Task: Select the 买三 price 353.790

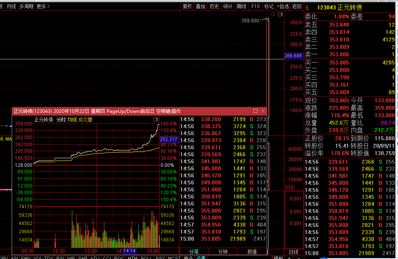Action: (339, 77)
